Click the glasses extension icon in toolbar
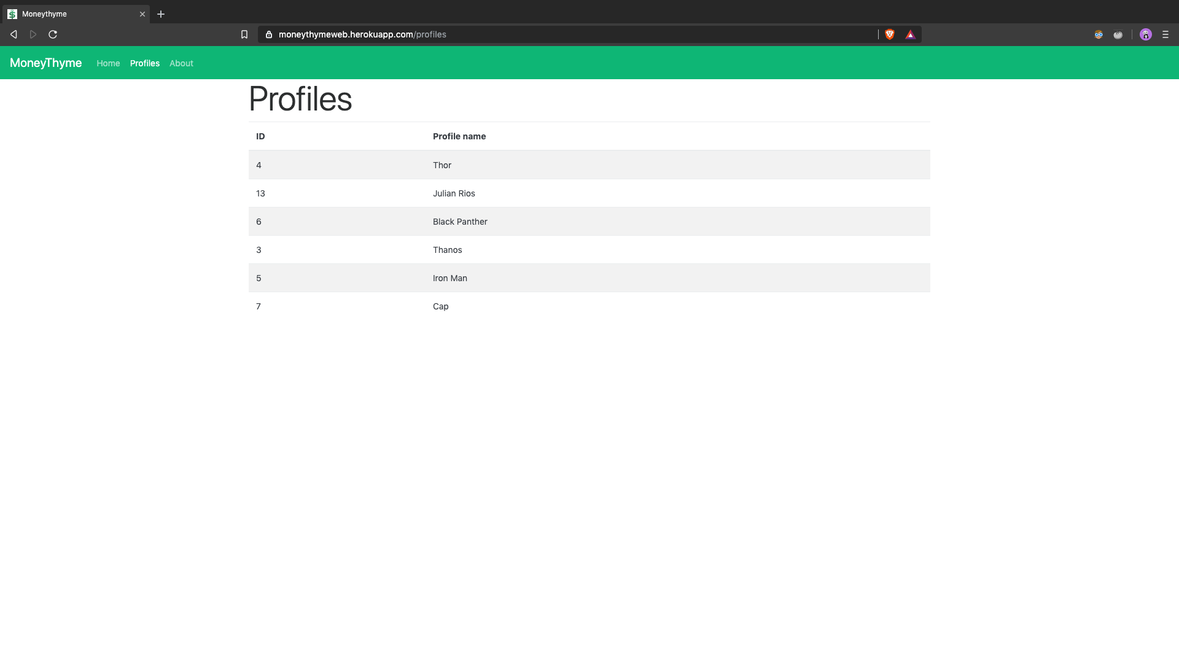This screenshot has width=1179, height=663. 1099,34
